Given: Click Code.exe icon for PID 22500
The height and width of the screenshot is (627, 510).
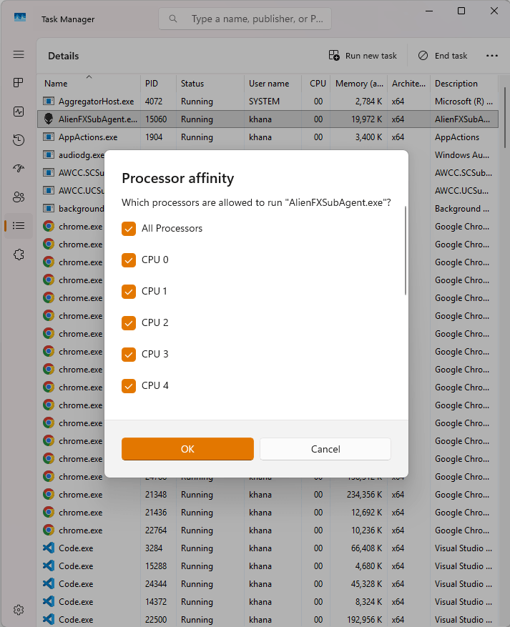Looking at the screenshot, I should coord(49,619).
